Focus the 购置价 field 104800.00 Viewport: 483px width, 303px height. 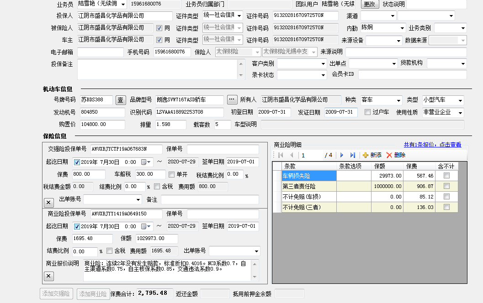[102, 124]
